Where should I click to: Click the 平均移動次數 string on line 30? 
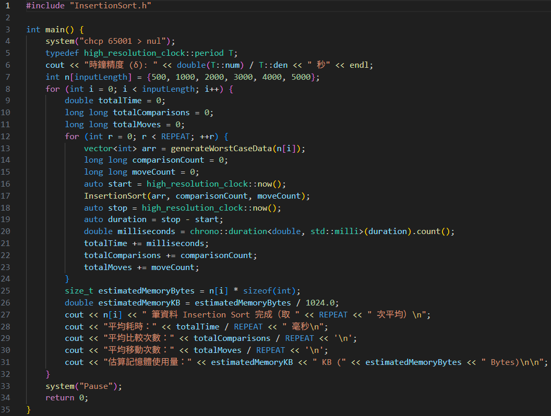pyautogui.click(x=138, y=350)
